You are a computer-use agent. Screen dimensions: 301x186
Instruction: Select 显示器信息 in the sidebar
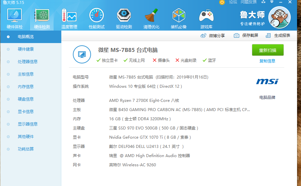point(31,124)
